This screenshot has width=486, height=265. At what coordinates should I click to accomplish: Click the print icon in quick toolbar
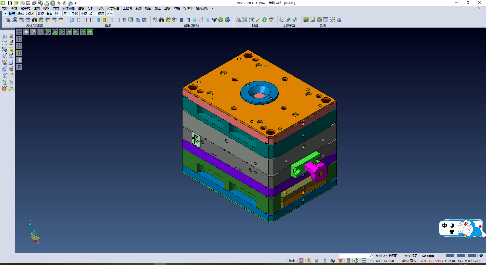(47, 3)
